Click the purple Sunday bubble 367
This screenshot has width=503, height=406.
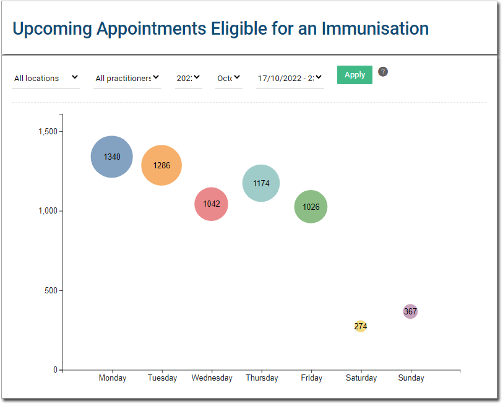point(410,311)
